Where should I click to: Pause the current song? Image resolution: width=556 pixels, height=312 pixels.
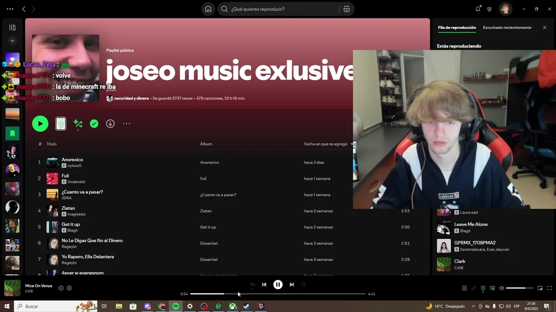pos(278,285)
